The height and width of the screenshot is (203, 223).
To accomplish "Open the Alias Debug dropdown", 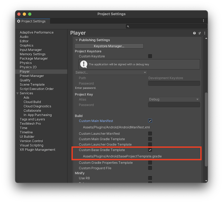I will pos(174,99).
